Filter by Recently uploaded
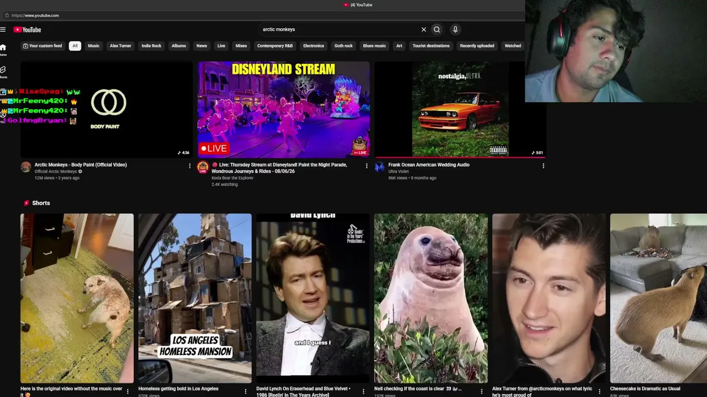Viewport: 707px width, 397px height. 477,46
